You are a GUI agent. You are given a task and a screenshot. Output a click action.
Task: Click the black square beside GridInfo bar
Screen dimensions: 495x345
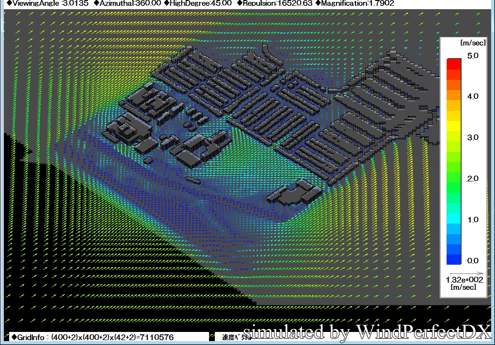(x=211, y=337)
